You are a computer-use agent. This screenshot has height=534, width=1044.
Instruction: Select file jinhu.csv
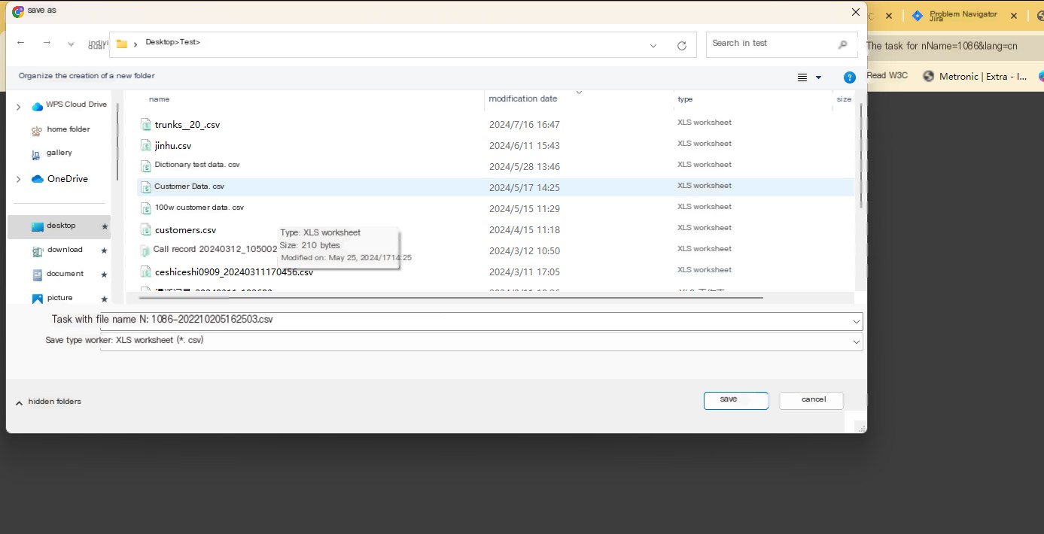pyautogui.click(x=173, y=146)
